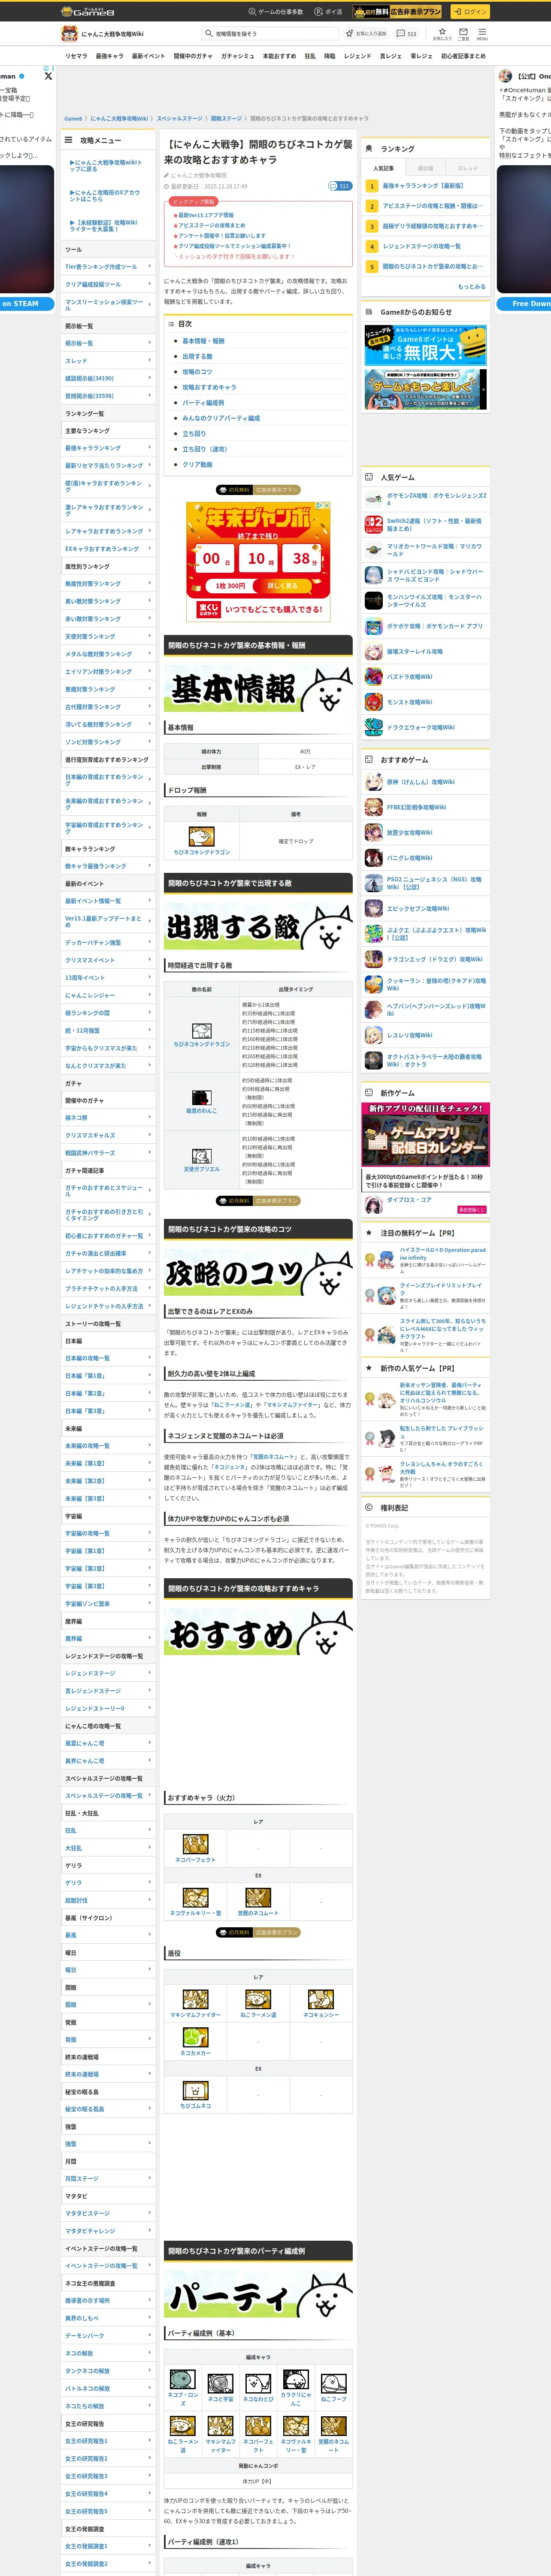The height and width of the screenshot is (2576, 551).
Task: Click the Game8 logo at top
Action: (x=88, y=12)
